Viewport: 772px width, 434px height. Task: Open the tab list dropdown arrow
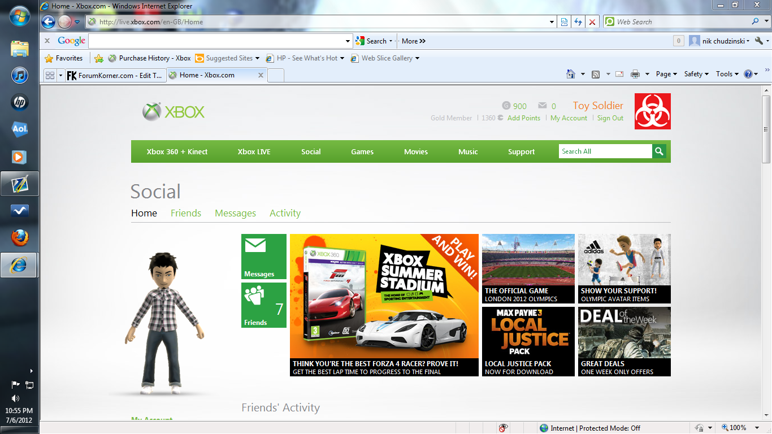[60, 75]
